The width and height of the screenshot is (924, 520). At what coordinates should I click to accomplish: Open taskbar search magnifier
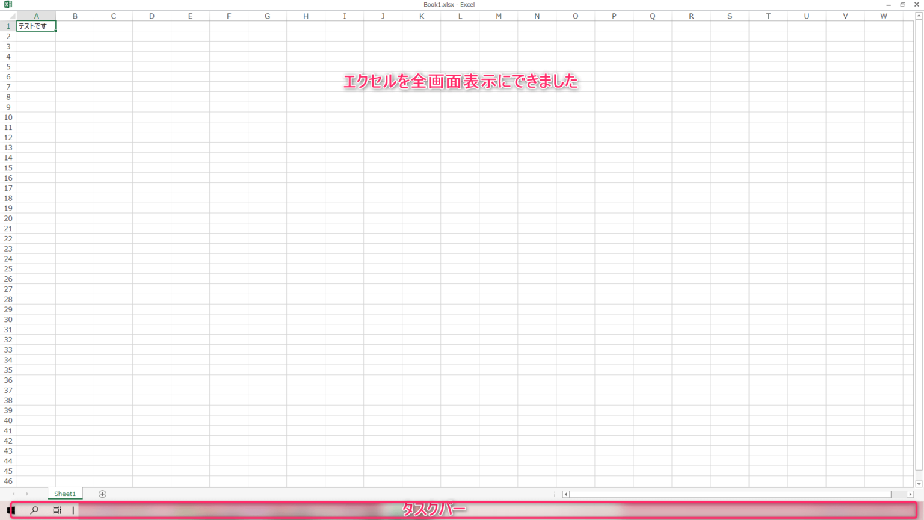(34, 510)
